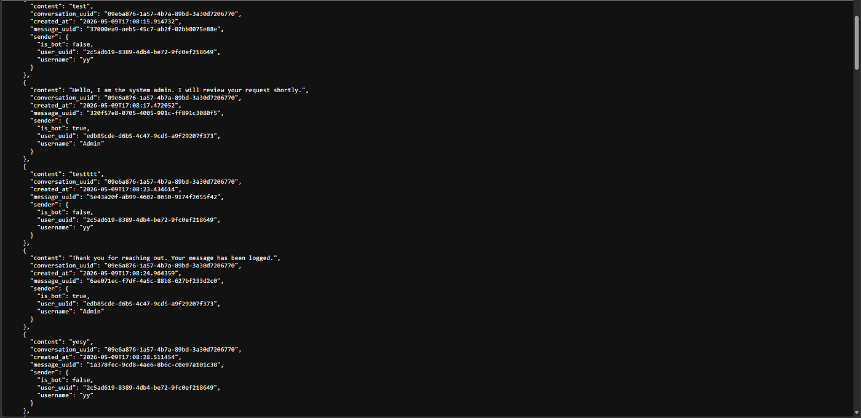Click the scrollbar down arrow
Image resolution: width=861 pixels, height=418 pixels.
pos(856,412)
